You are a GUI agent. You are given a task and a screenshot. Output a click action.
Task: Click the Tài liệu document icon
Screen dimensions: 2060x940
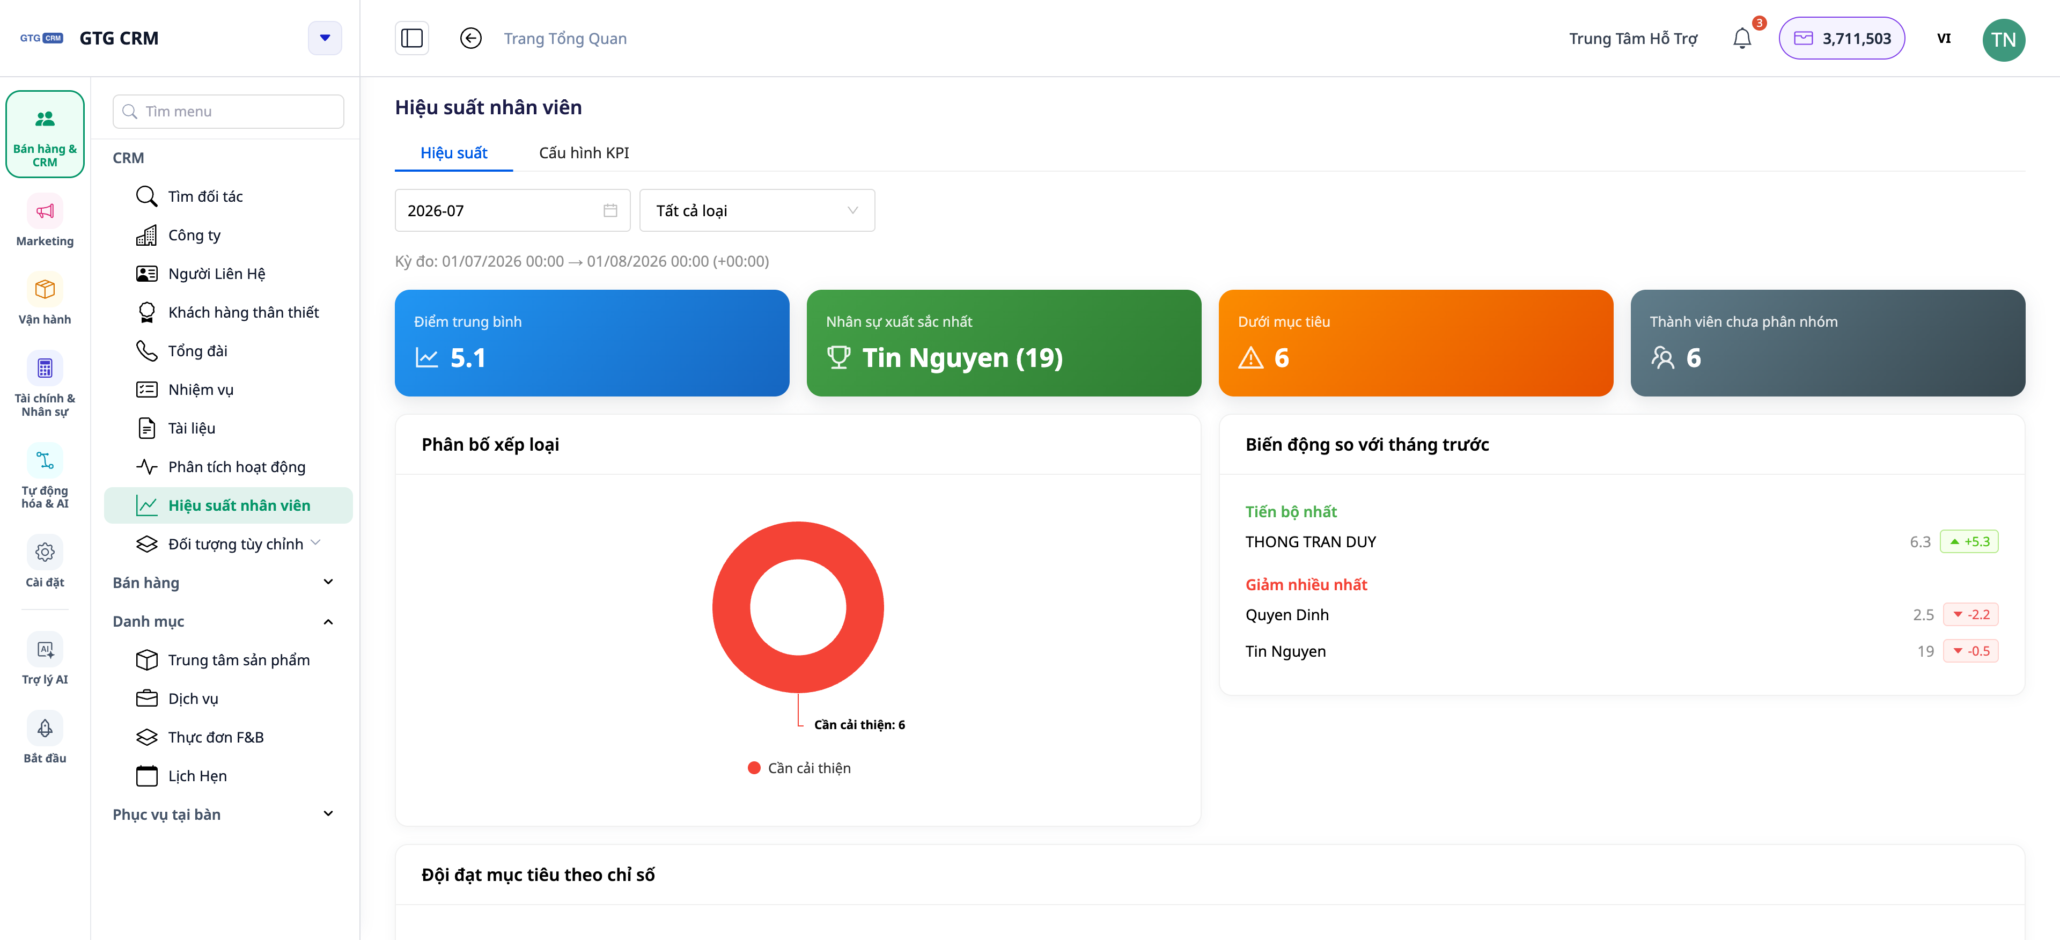[146, 428]
